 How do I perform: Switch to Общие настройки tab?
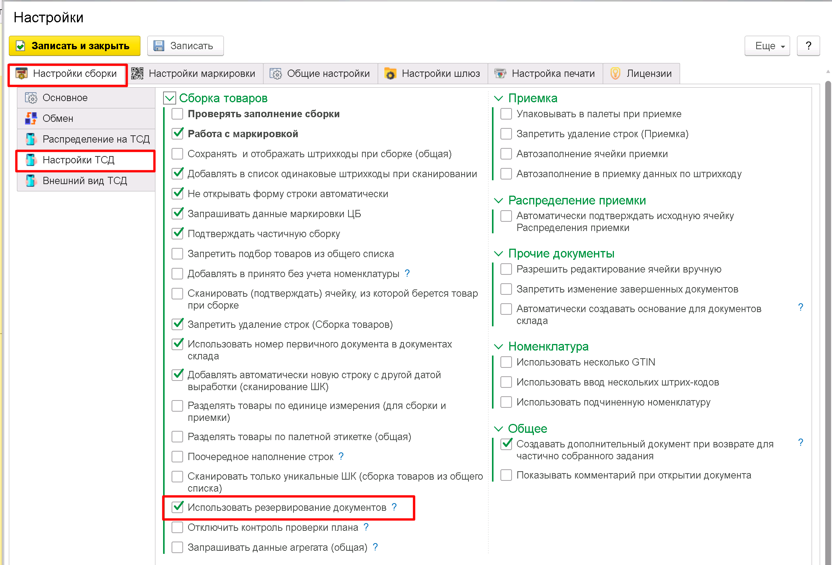(x=321, y=73)
